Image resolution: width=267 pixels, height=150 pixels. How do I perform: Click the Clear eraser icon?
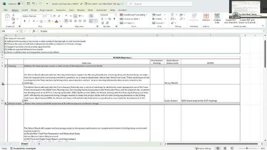[x=172, y=23]
